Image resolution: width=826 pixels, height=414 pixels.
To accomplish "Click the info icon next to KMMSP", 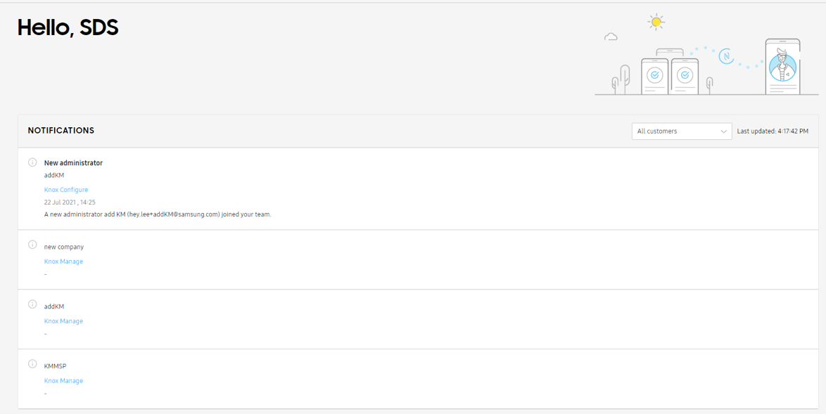I will [x=32, y=364].
